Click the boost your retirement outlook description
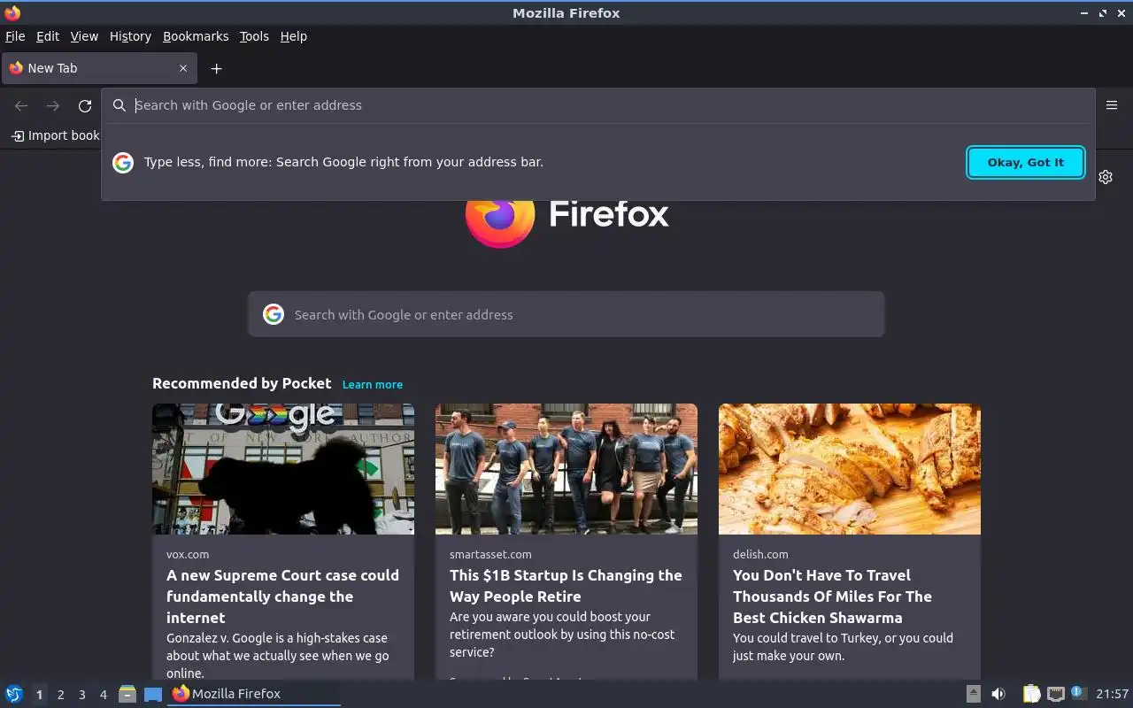This screenshot has width=1133, height=708. (562, 635)
